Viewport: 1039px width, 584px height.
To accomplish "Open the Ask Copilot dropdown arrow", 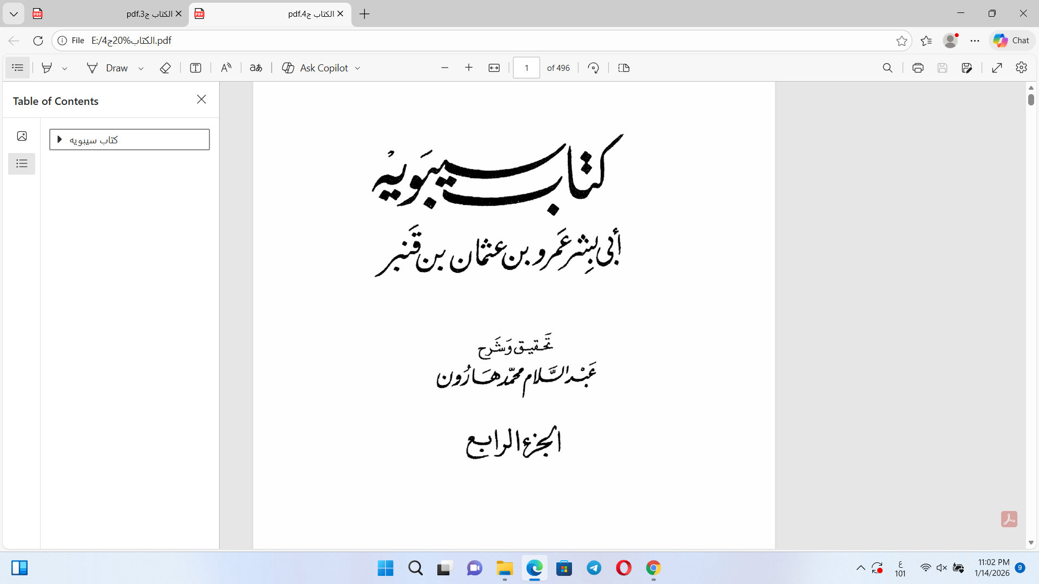I will tap(357, 68).
